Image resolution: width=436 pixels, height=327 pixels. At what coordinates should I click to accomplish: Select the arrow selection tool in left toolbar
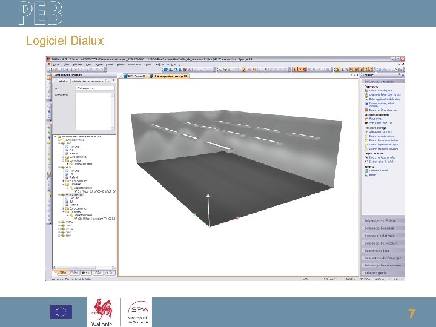pos(49,78)
